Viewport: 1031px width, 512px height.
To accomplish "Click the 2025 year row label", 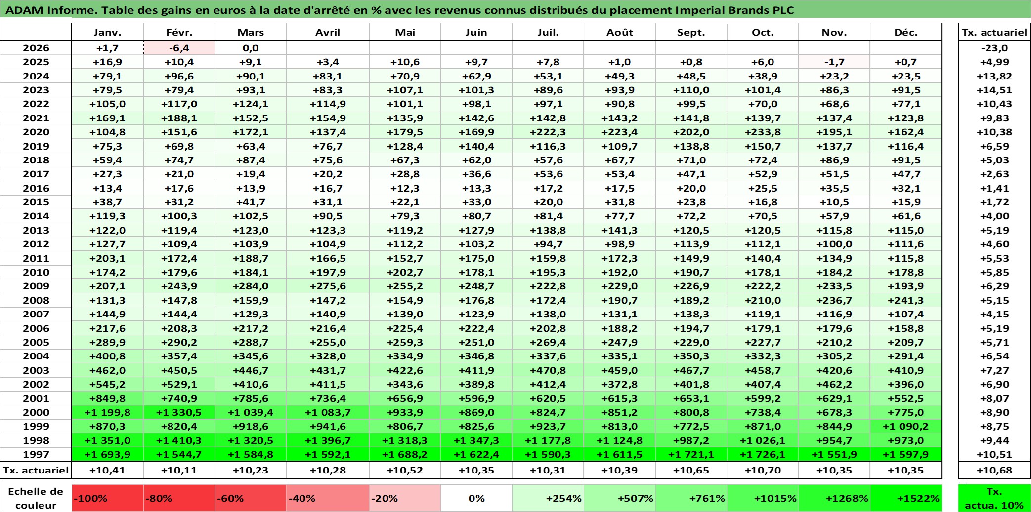I will coord(36,62).
